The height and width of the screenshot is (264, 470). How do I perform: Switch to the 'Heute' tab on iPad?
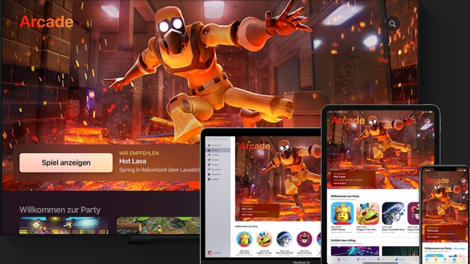pyautogui.click(x=342, y=259)
